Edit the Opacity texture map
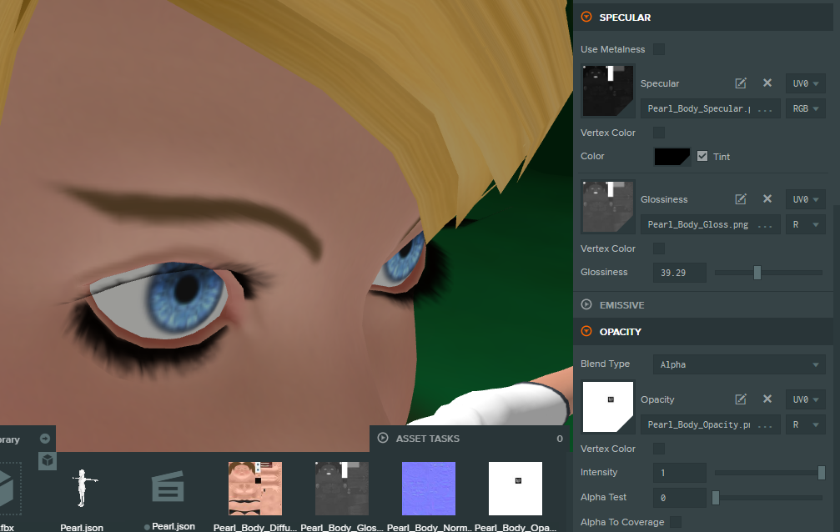The height and width of the screenshot is (532, 840). [x=741, y=399]
